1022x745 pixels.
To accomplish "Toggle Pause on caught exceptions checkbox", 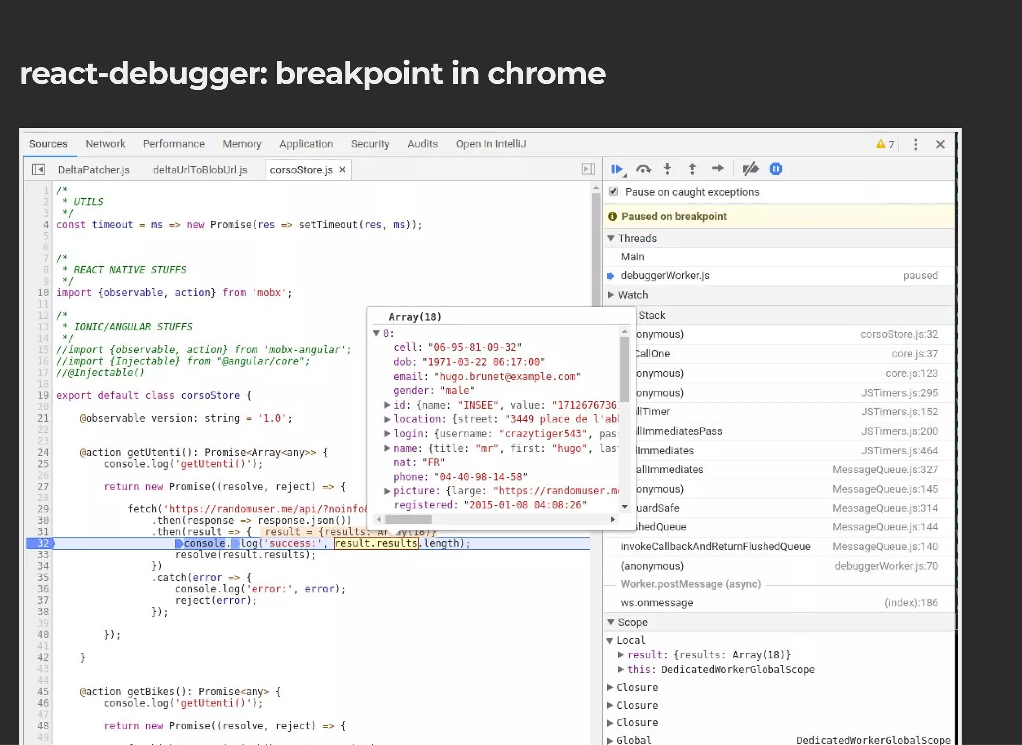I will [x=614, y=192].
